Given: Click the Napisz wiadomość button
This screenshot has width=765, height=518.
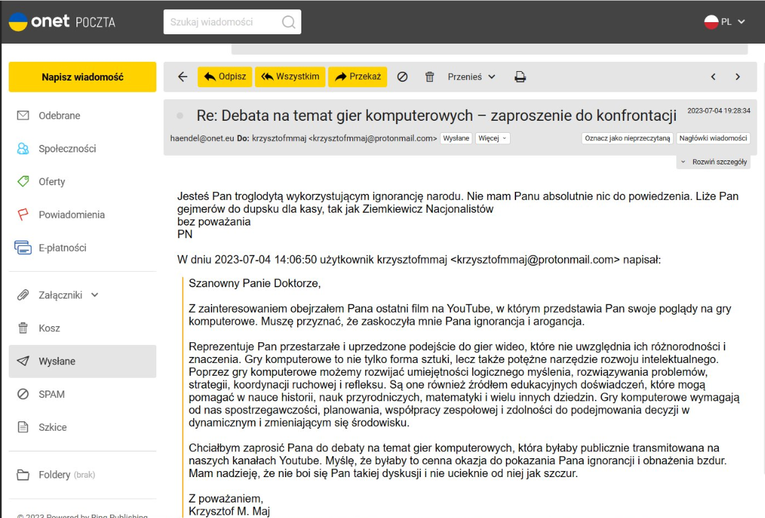Looking at the screenshot, I should coord(83,77).
